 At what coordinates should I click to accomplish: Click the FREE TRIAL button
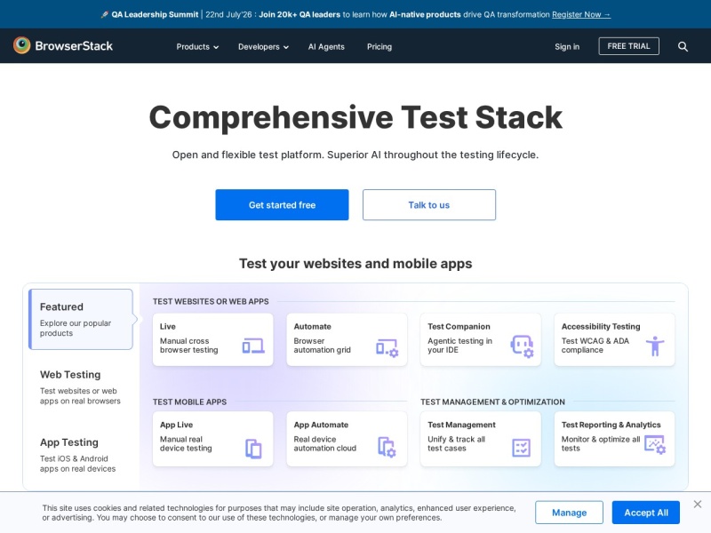(x=628, y=46)
